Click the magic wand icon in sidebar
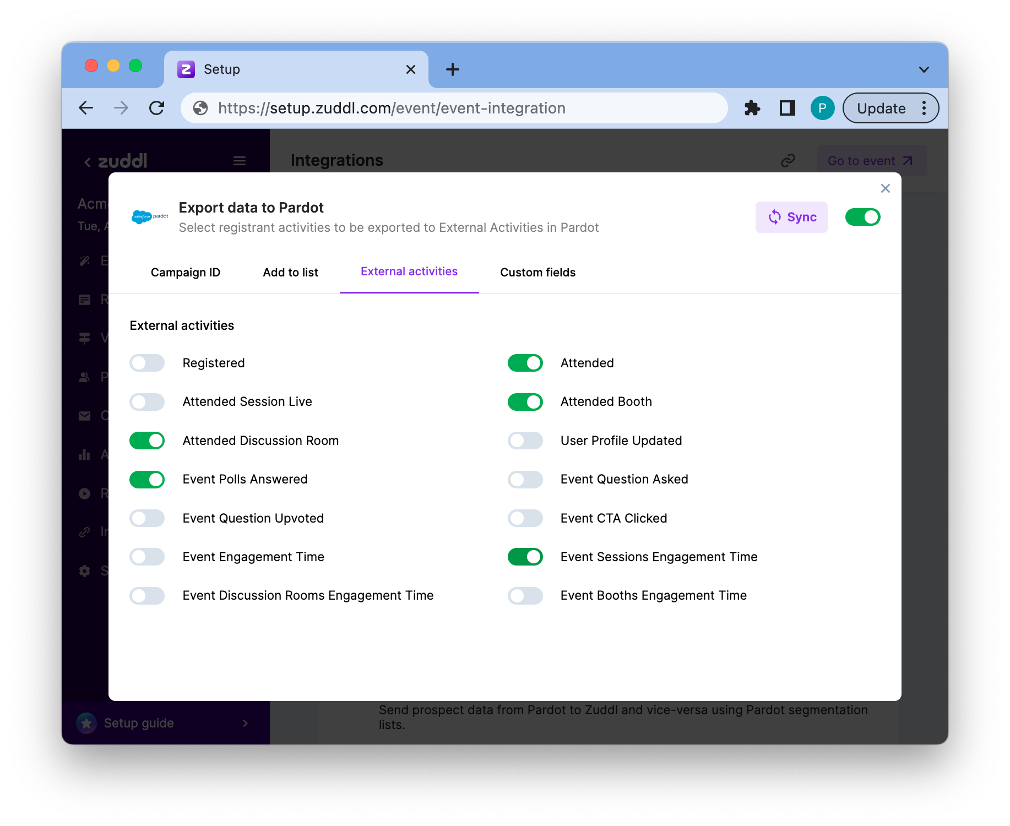Image resolution: width=1010 pixels, height=826 pixels. [x=84, y=261]
